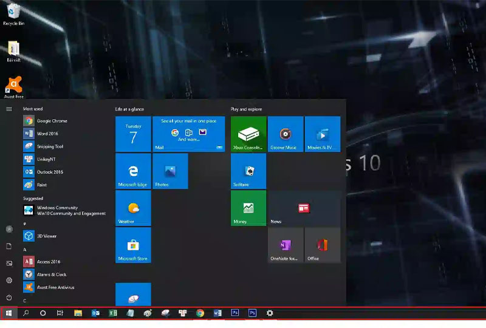Viewport: 486px width, 328px height.
Task: Launch Word 2016 from Most used
Action: (x=65, y=134)
